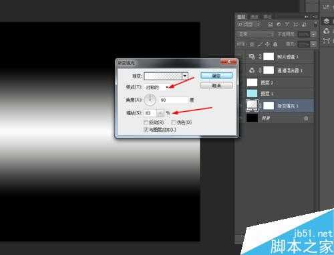Lock all with the padlock icon

(x=275, y=44)
